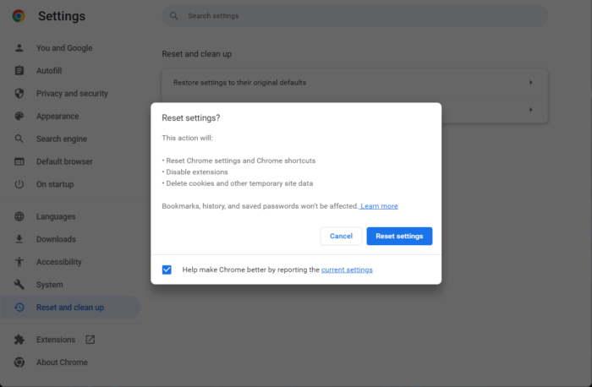Open the About Chrome page

(x=62, y=362)
